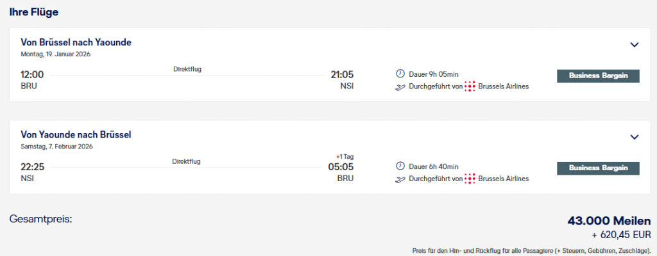Screen dimensions: 657x256
Task: Click the outbound 'Direktflug' label
Action: [187, 69]
